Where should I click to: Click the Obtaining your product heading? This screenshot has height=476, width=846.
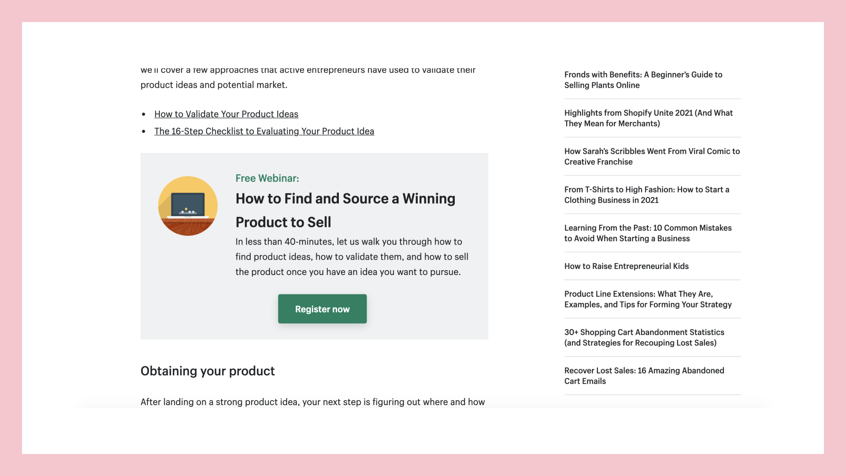tap(208, 371)
